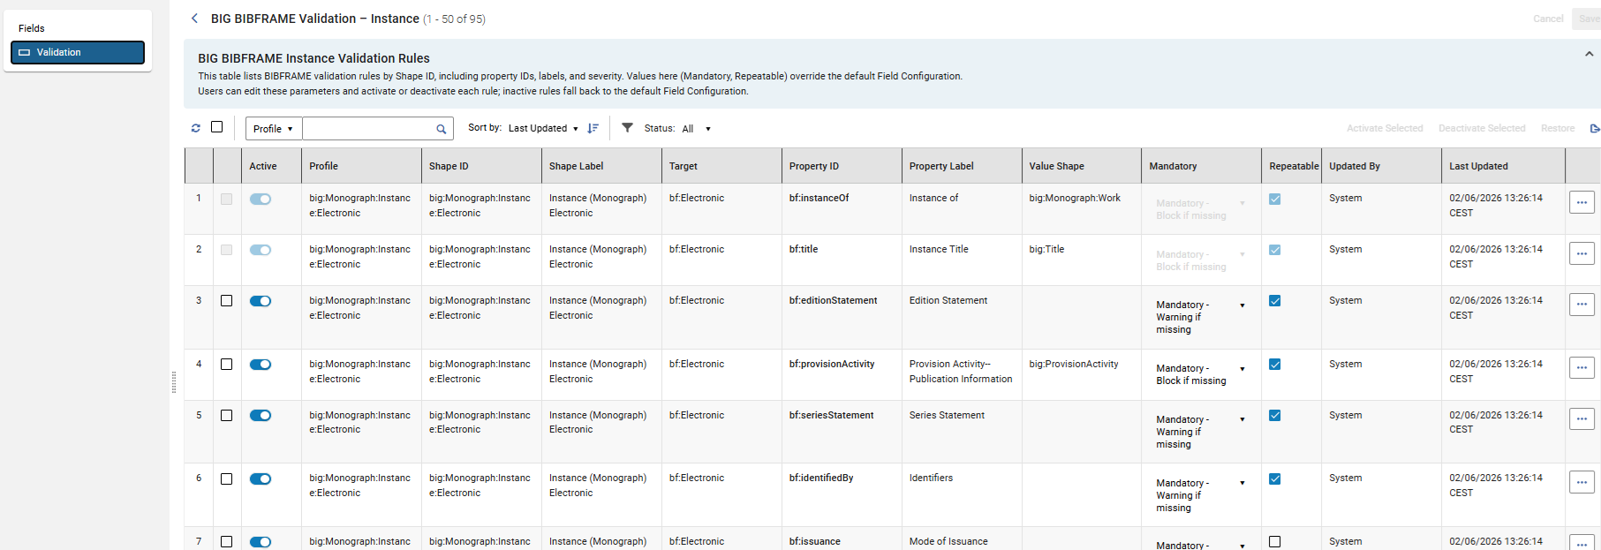Toggle Active switch for bf:provisionActivity
Viewport: 1601px width, 550px height.
[261, 365]
